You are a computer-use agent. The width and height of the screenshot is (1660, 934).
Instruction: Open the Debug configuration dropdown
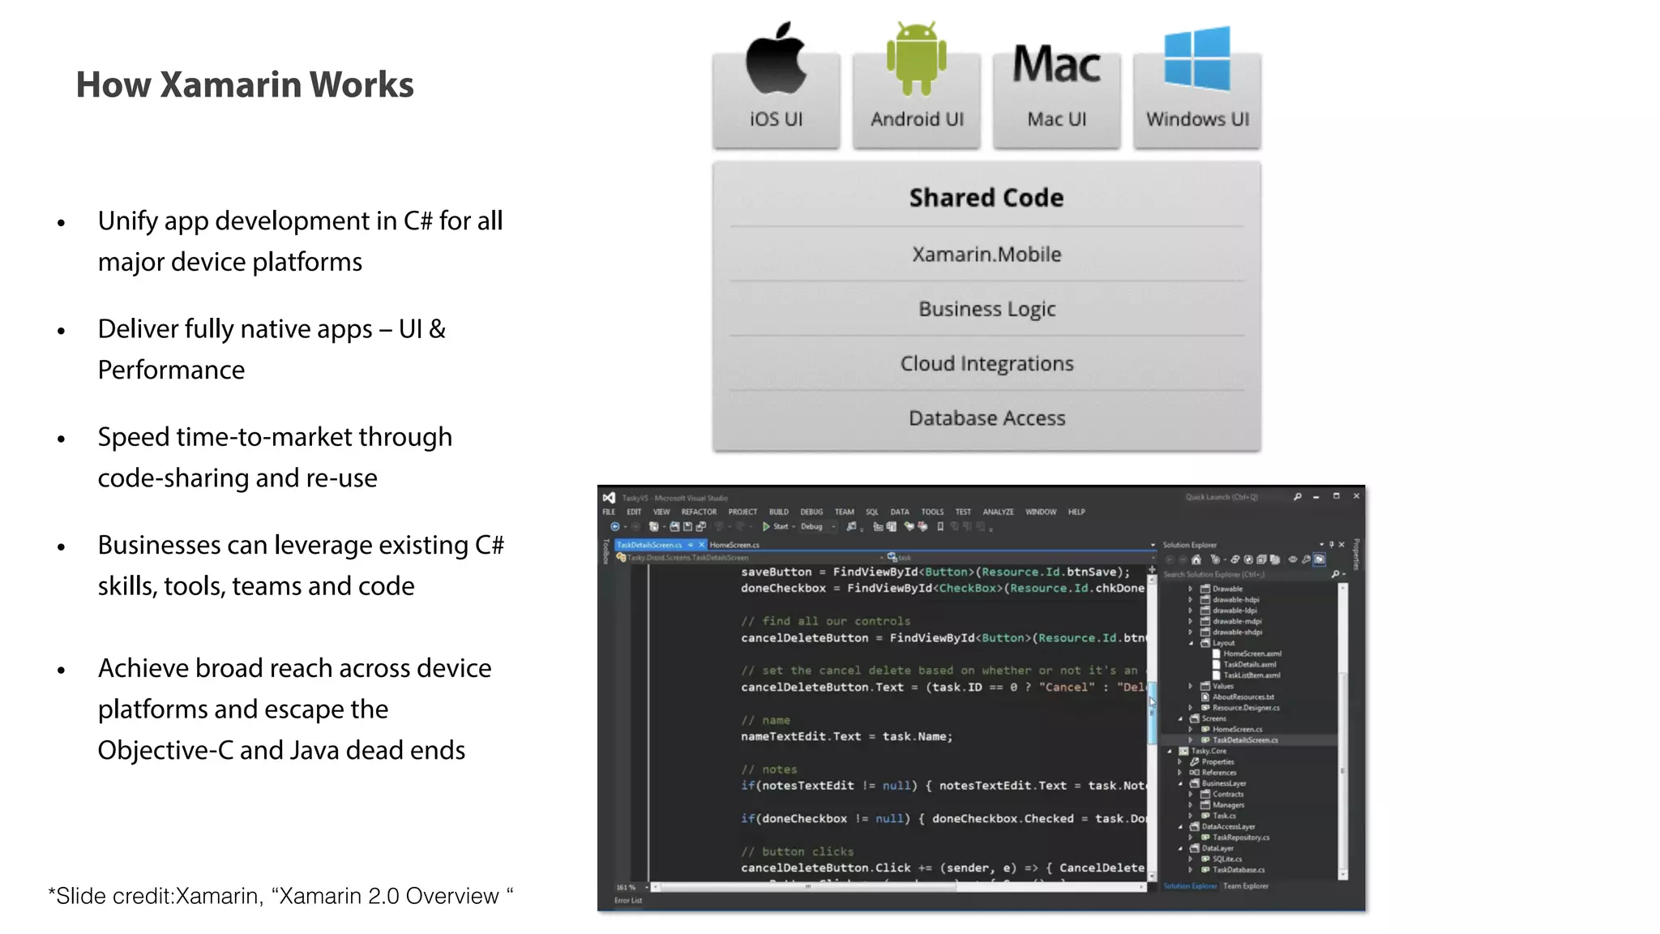pos(833,527)
